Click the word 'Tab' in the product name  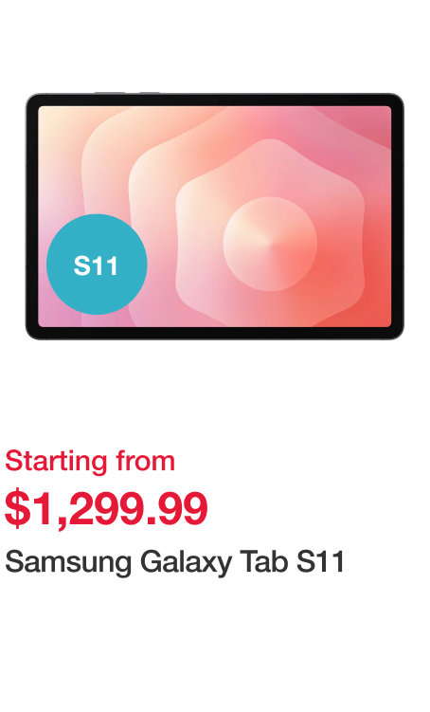coord(264,561)
